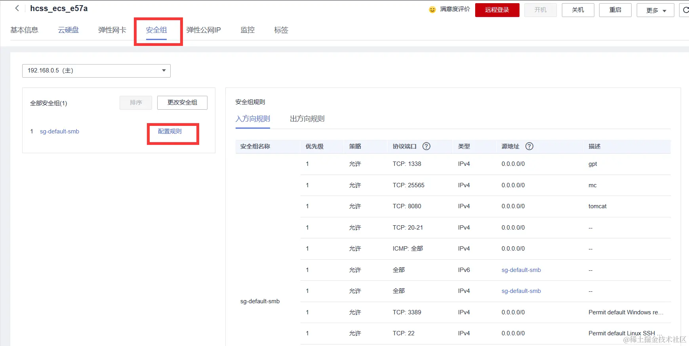This screenshot has height=346, width=689.
Task: Open the 标签 tab
Action: [281, 30]
